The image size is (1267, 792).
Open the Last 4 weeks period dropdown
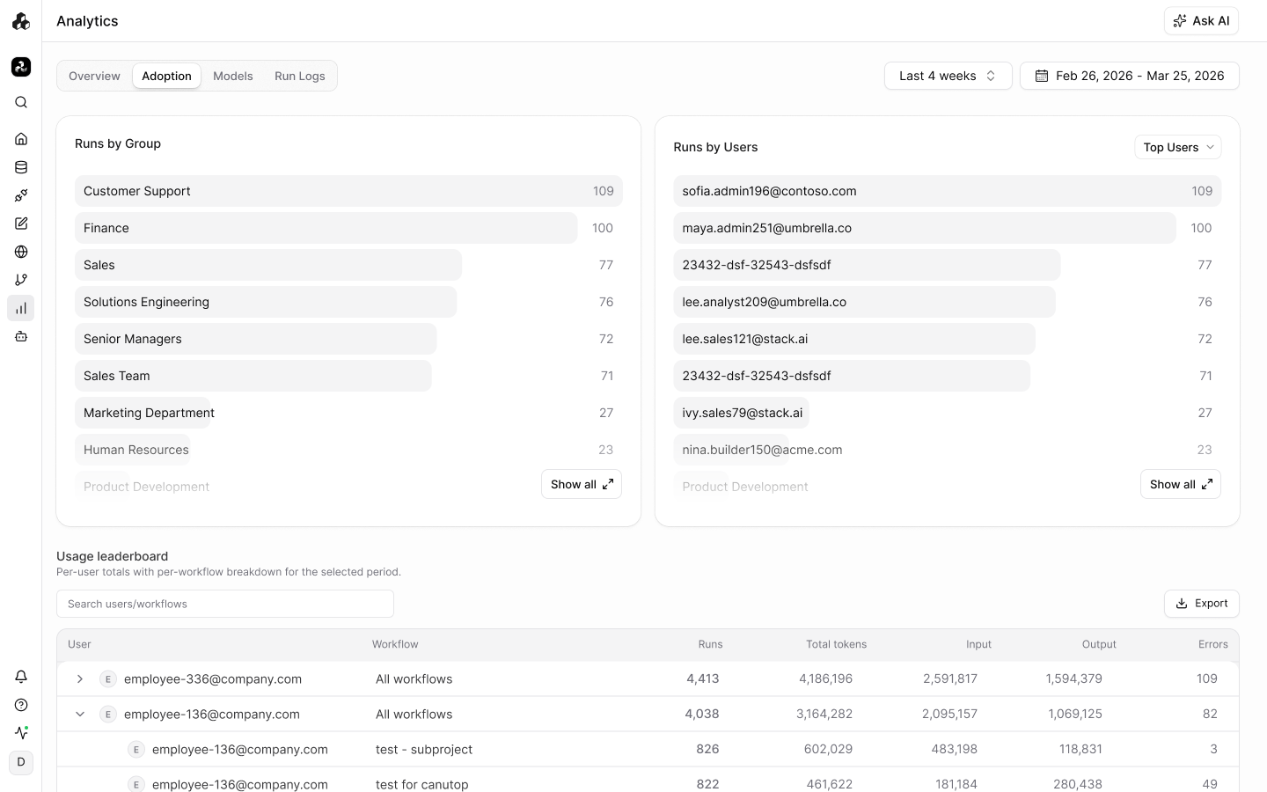[x=948, y=76]
